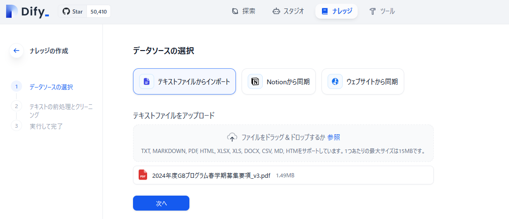Click step 1 データソースの選択 in sidebar
The image size is (509, 219).
[x=51, y=87]
